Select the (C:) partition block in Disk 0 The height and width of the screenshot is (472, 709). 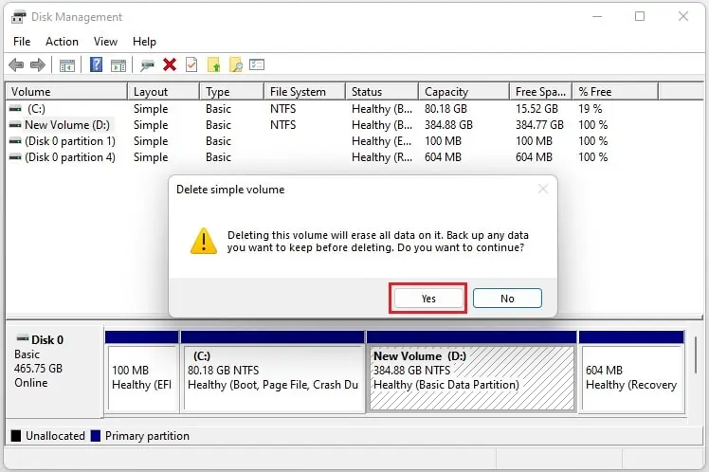[x=272, y=376]
